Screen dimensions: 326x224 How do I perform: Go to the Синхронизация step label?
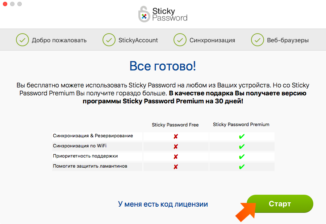(212, 40)
